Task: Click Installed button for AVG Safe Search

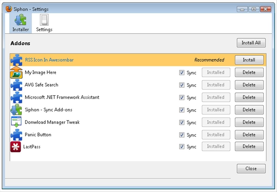Action: click(216, 85)
